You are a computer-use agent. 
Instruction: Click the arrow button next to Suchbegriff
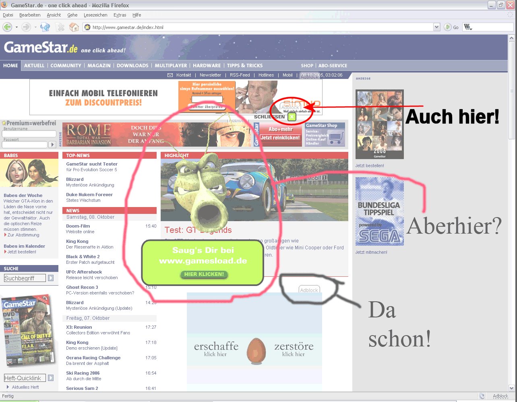(51, 278)
